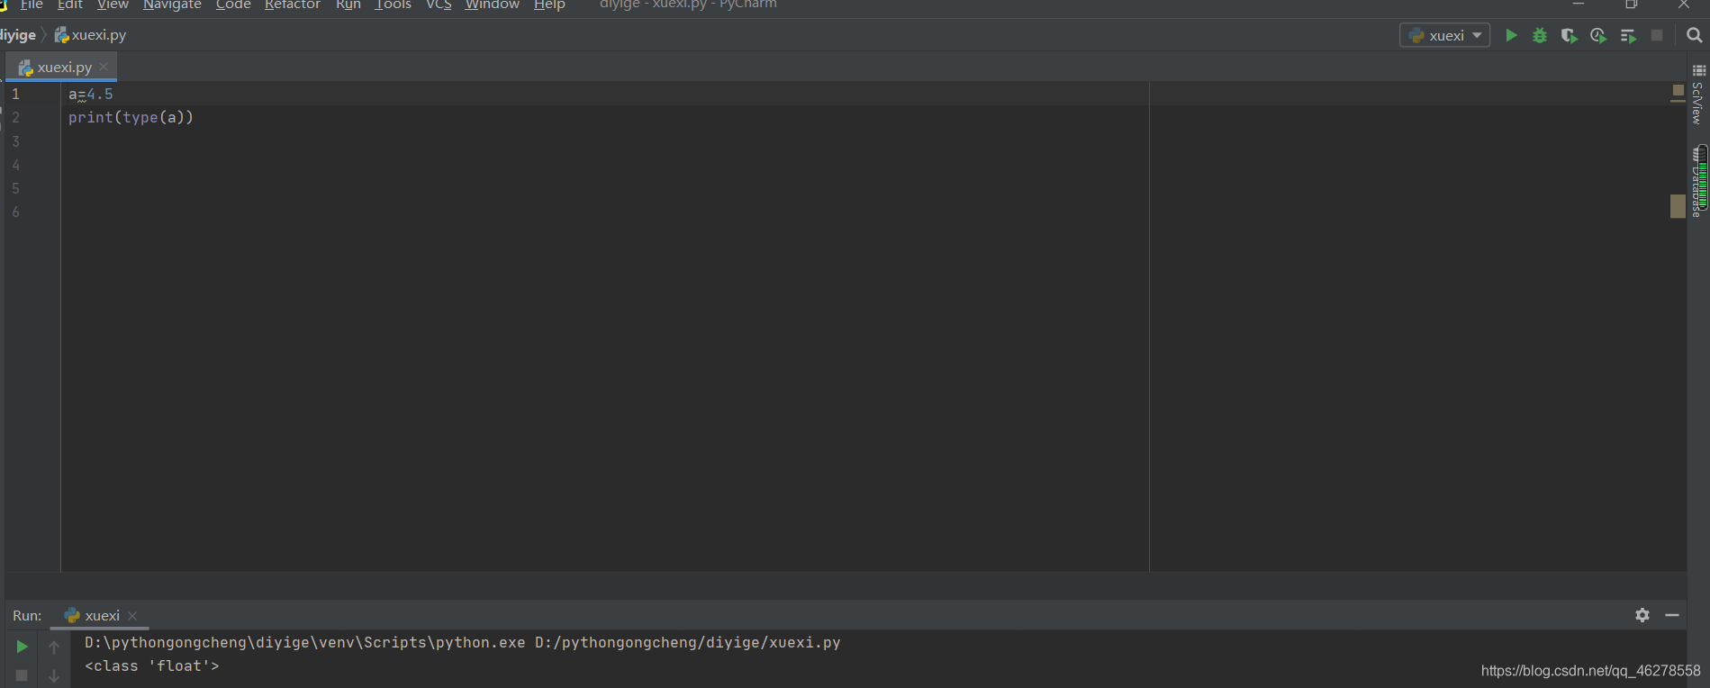Click the down arrow in Run panel
1710x688 pixels.
(x=54, y=674)
